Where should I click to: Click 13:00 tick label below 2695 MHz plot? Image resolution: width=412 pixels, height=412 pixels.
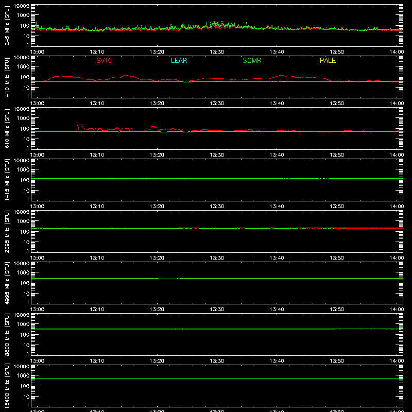[37, 258]
